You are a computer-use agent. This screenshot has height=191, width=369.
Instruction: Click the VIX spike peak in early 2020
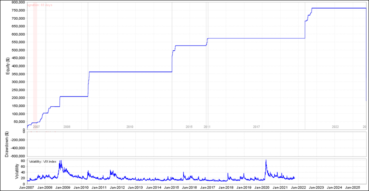pos(266,161)
